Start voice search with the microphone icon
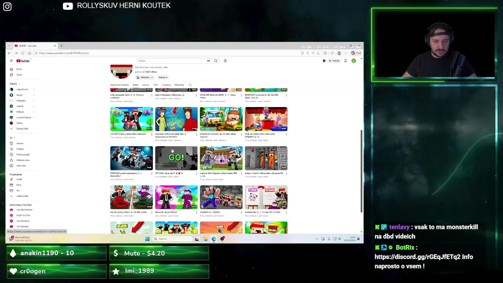 pyautogui.click(x=225, y=61)
